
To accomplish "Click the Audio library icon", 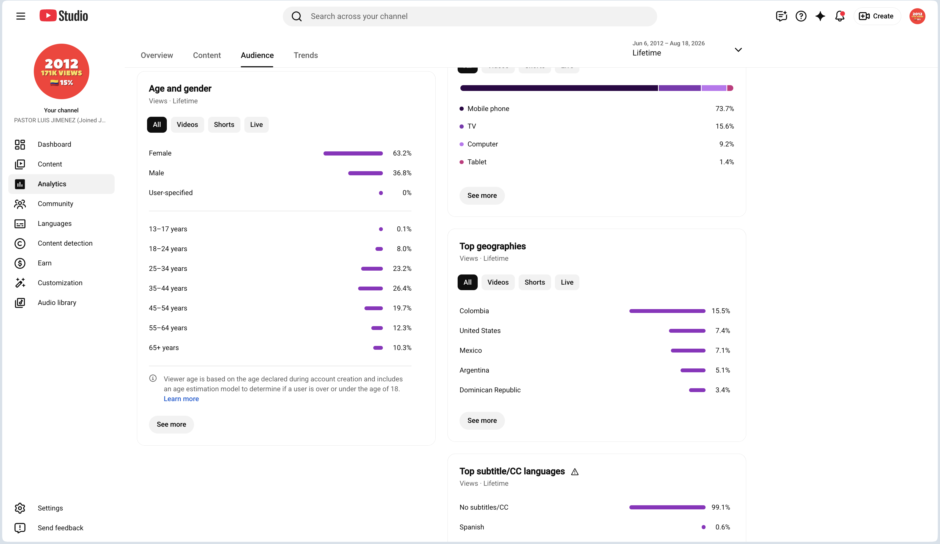I will 20,302.
